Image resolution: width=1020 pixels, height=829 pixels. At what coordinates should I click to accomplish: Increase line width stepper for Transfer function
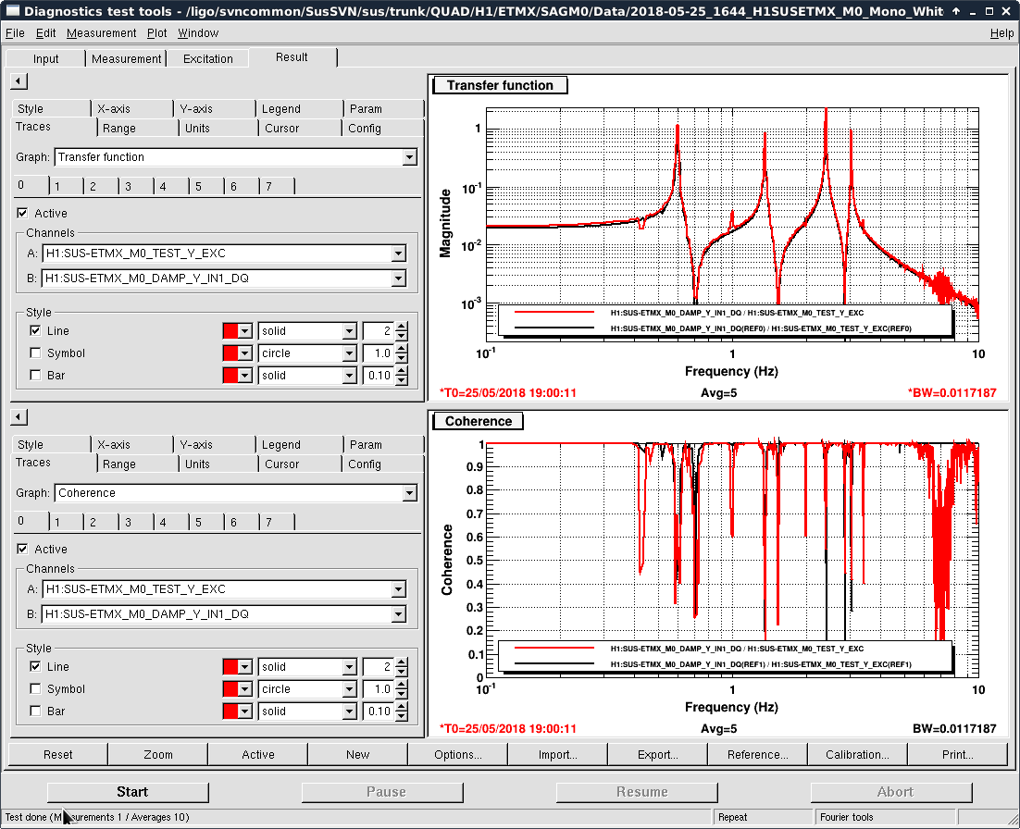point(401,326)
